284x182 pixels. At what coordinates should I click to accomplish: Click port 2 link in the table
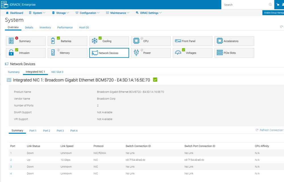point(11,160)
